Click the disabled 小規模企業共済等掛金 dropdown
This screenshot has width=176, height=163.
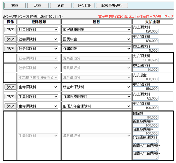(38, 77)
